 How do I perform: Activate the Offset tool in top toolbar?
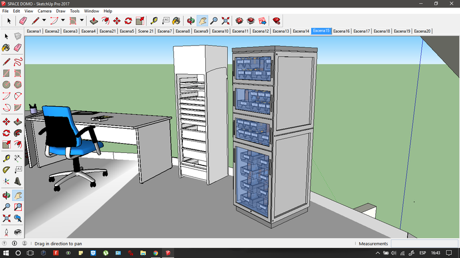click(x=105, y=21)
